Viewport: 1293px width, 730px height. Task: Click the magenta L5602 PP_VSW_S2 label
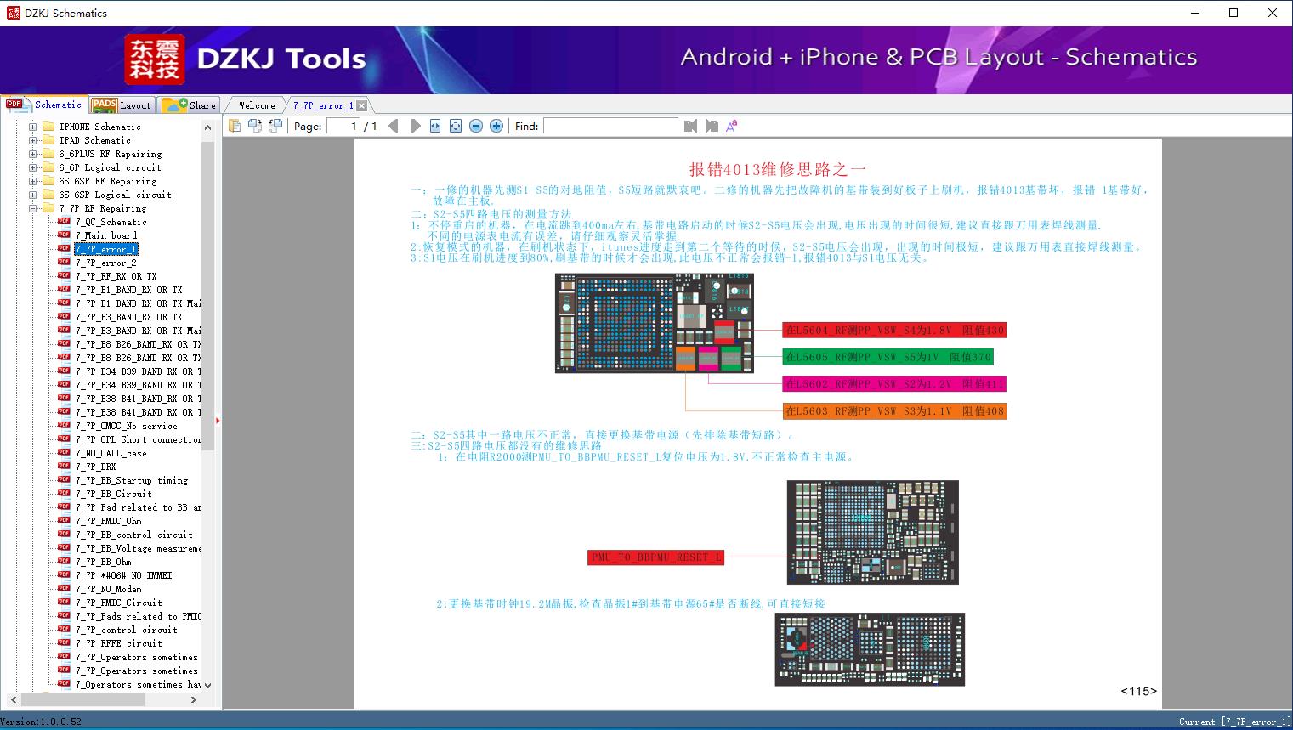(894, 384)
